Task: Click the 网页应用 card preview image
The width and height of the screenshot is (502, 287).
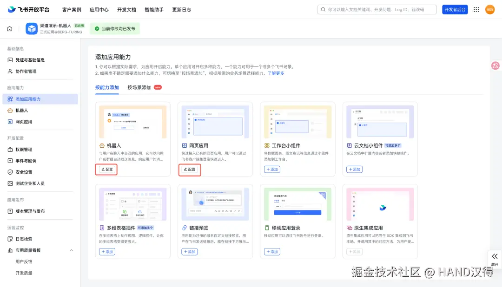Action: click(215, 122)
